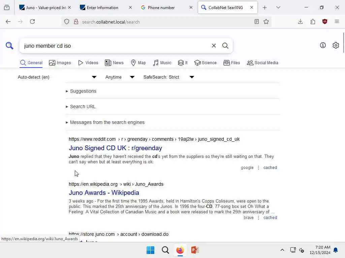Select Social Media search category

pos(262,63)
